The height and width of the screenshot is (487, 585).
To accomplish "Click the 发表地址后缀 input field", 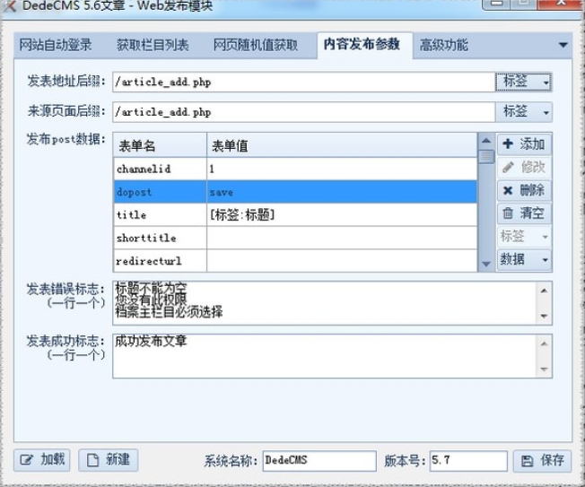I will pos(303,82).
